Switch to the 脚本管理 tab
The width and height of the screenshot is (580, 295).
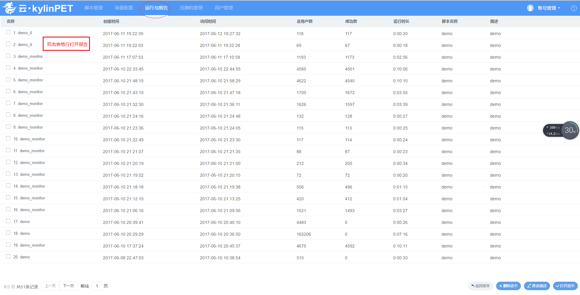[x=94, y=8]
